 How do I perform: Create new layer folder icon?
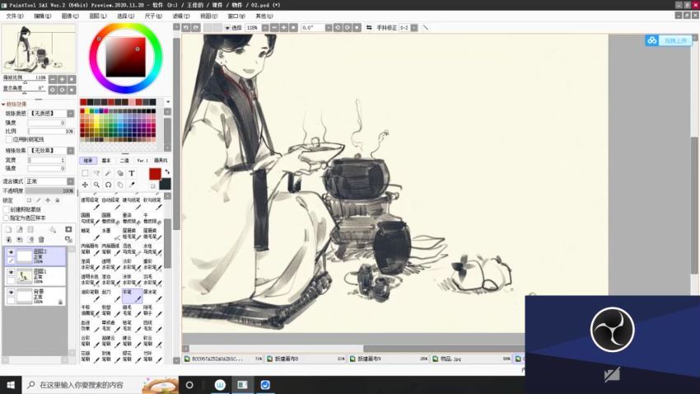[30, 229]
